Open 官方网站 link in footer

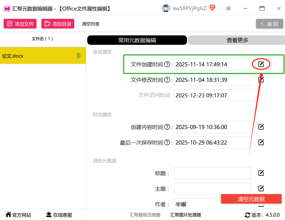pyautogui.click(x=19, y=215)
